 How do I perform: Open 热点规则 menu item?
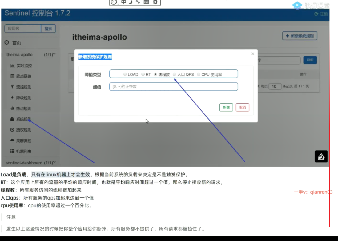pyautogui.click(x=24, y=109)
